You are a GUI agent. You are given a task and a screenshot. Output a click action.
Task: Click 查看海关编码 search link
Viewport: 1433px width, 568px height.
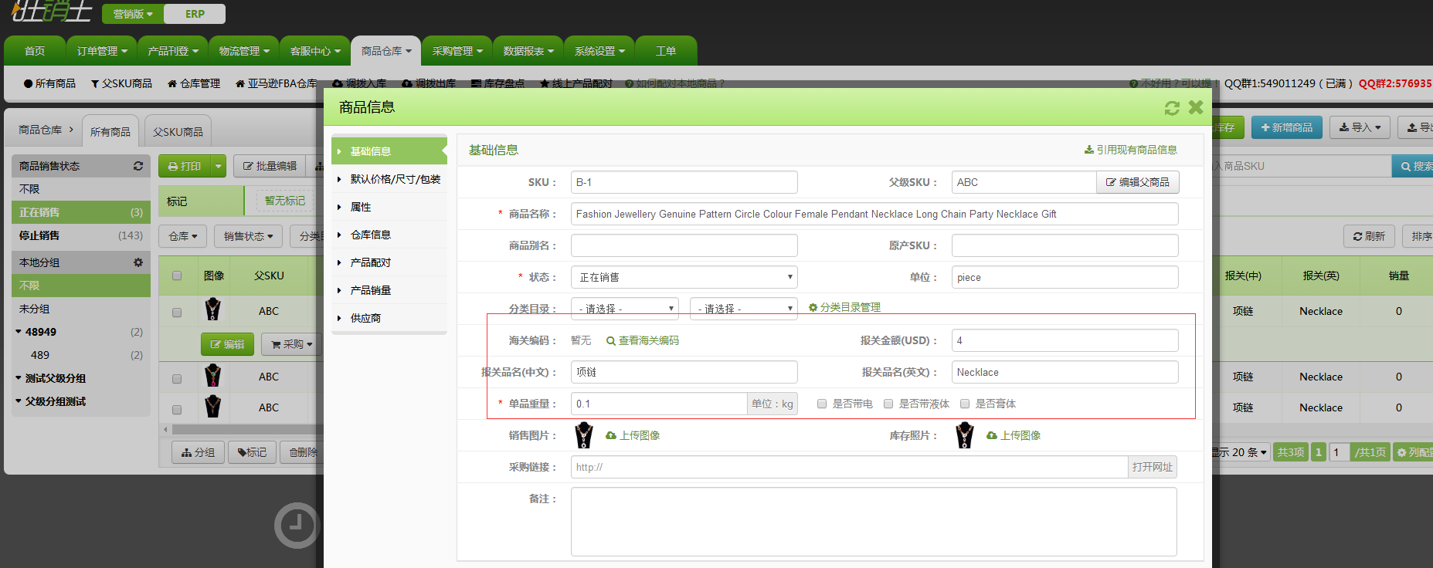[x=643, y=340]
